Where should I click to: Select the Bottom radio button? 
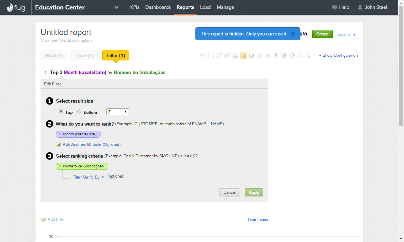[79, 112]
